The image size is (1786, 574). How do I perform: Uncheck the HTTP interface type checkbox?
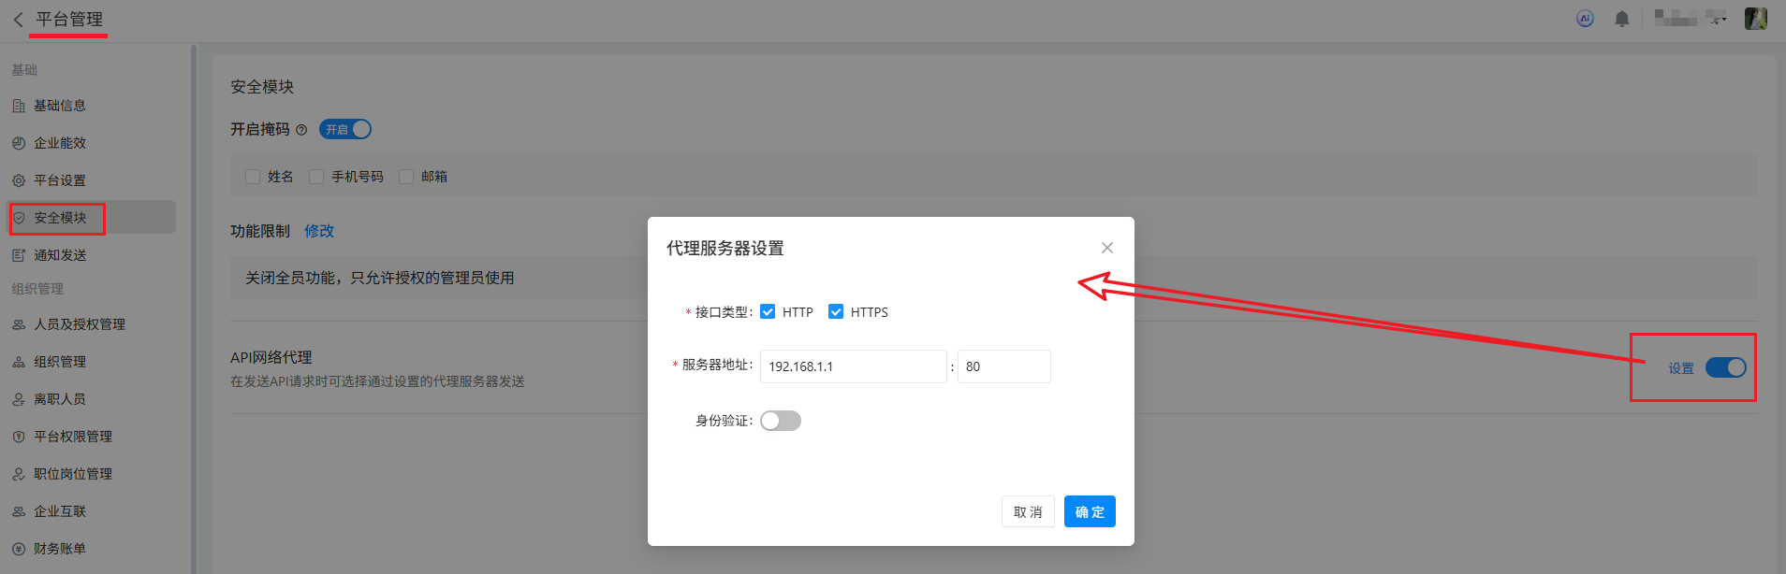tap(768, 311)
